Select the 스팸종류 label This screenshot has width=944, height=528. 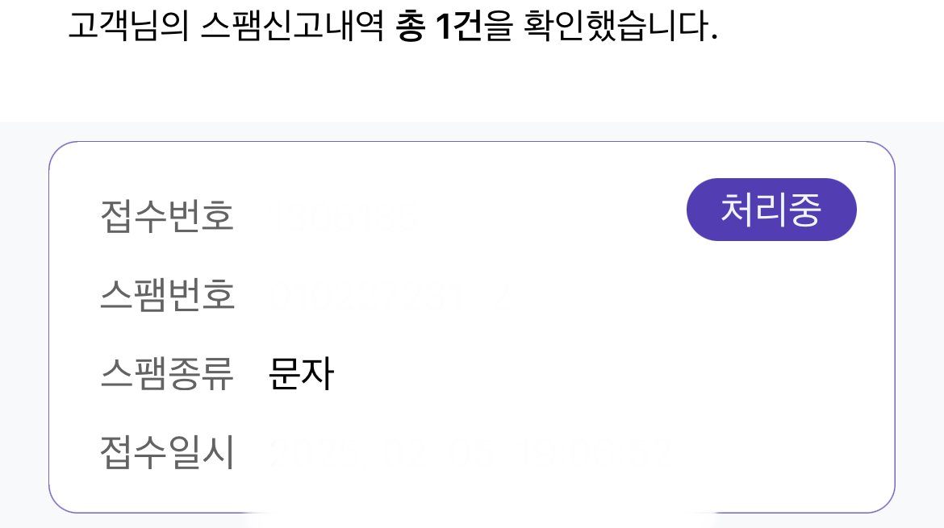click(167, 374)
